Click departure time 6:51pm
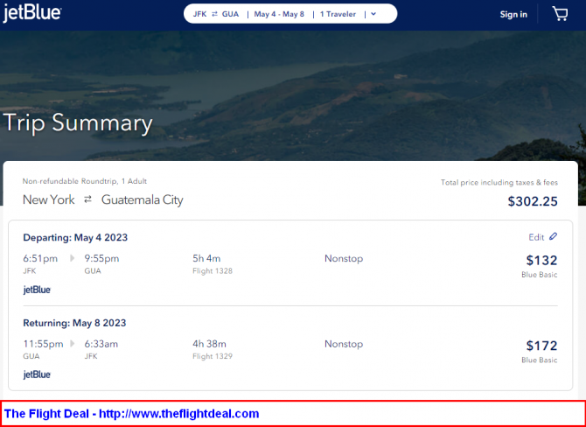The height and width of the screenshot is (427, 586). [x=40, y=258]
